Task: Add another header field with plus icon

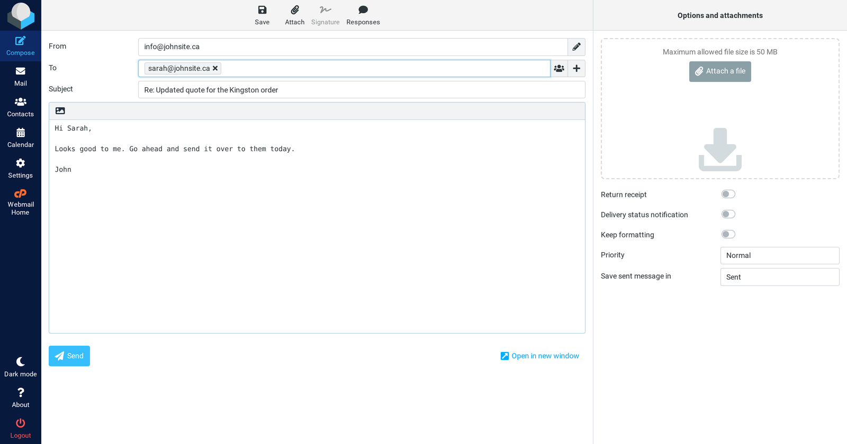Action: tap(576, 68)
